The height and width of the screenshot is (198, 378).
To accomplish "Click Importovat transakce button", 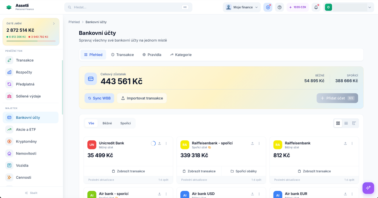I will pos(142,98).
